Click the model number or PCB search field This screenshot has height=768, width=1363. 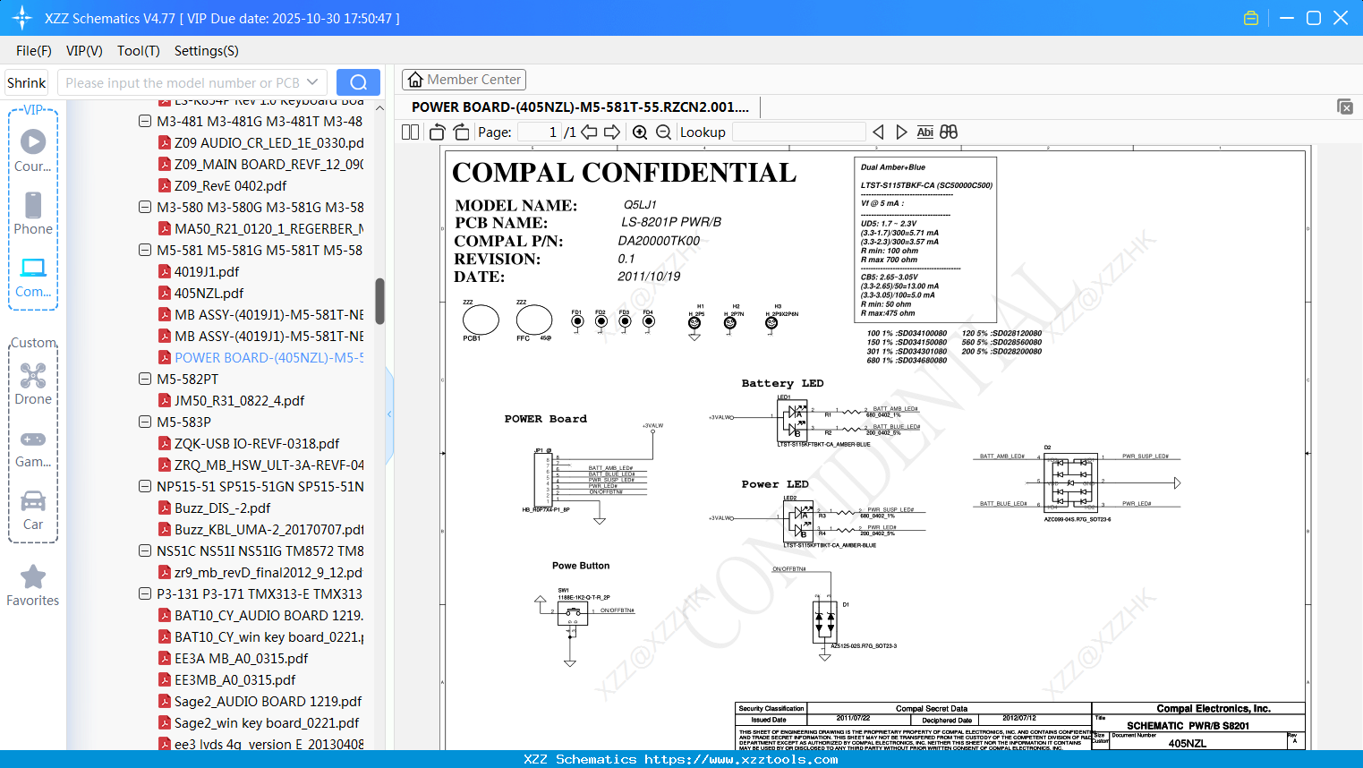point(182,82)
